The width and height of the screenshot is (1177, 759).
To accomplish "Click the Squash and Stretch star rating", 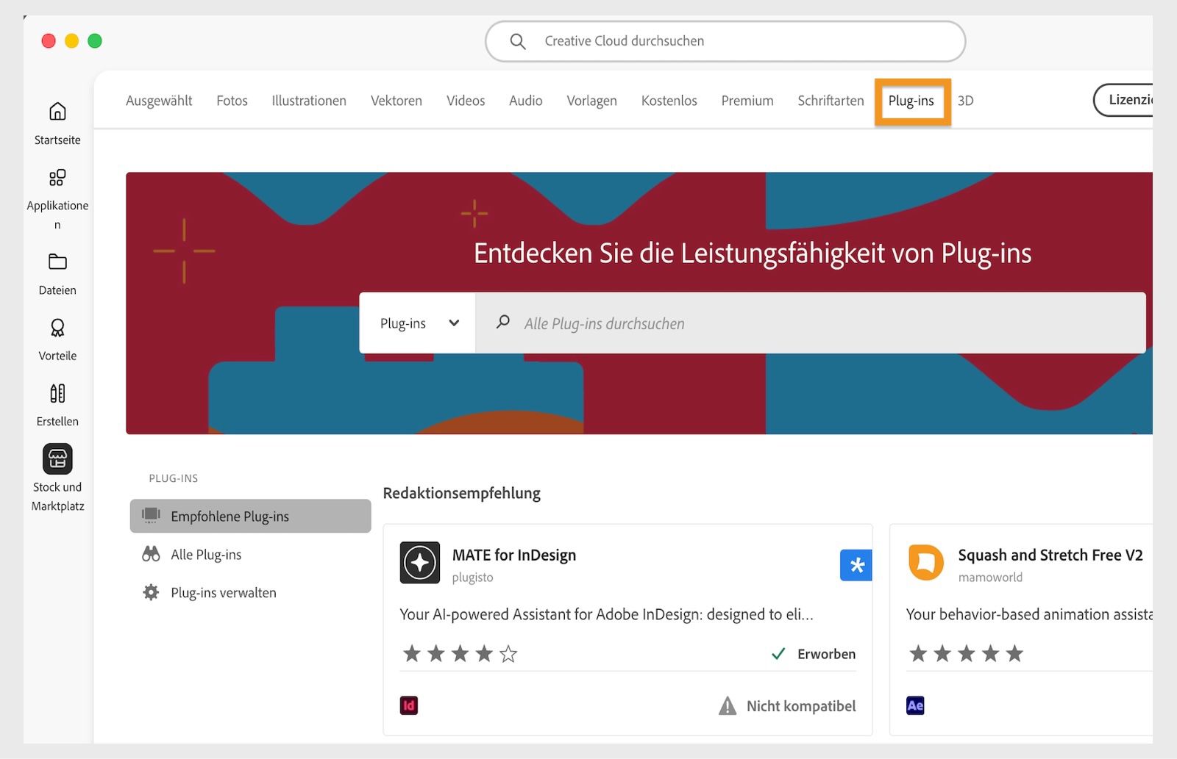I will tap(966, 653).
